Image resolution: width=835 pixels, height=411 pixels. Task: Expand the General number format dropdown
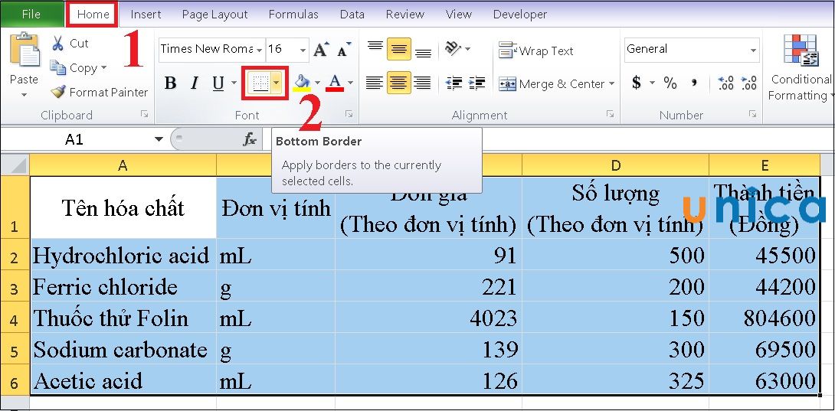tap(753, 50)
